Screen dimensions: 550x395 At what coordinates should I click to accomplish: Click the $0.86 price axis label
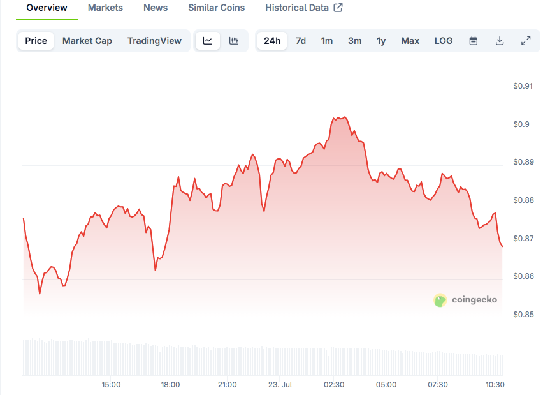pos(523,276)
